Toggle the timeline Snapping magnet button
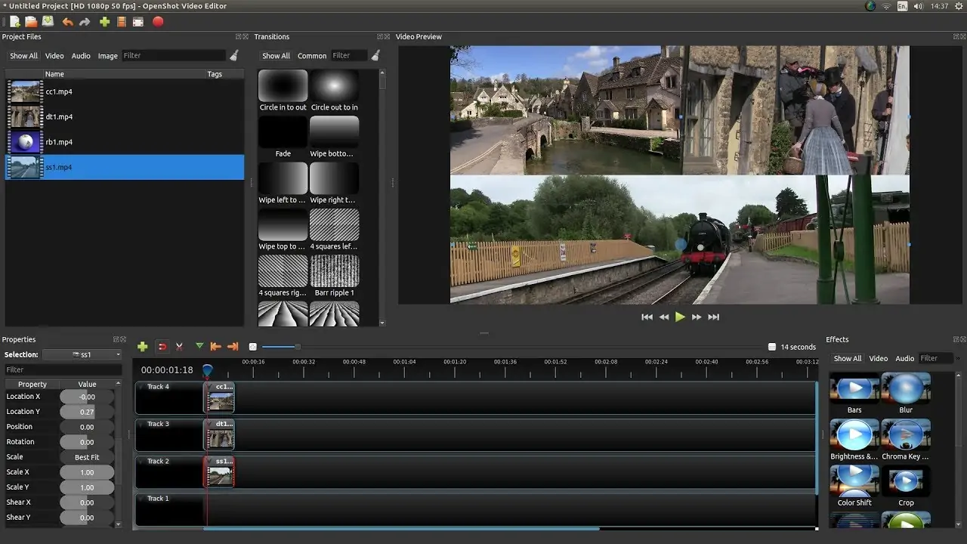This screenshot has width=967, height=544. click(162, 347)
